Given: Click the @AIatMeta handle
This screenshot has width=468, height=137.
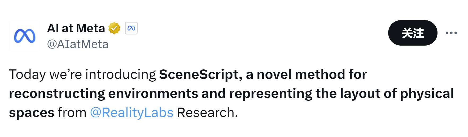Looking at the screenshot, I should click(x=78, y=44).
